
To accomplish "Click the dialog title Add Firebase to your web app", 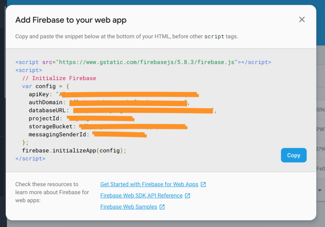I will point(71,20).
